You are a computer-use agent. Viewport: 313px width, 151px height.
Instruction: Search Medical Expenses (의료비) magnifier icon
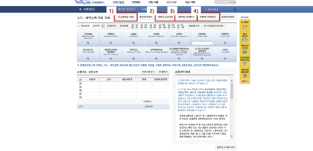pyautogui.click(x=156, y=43)
